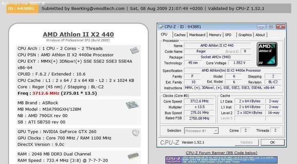Click the RAM : 2048 MB DDR3 line

click(x=54, y=154)
